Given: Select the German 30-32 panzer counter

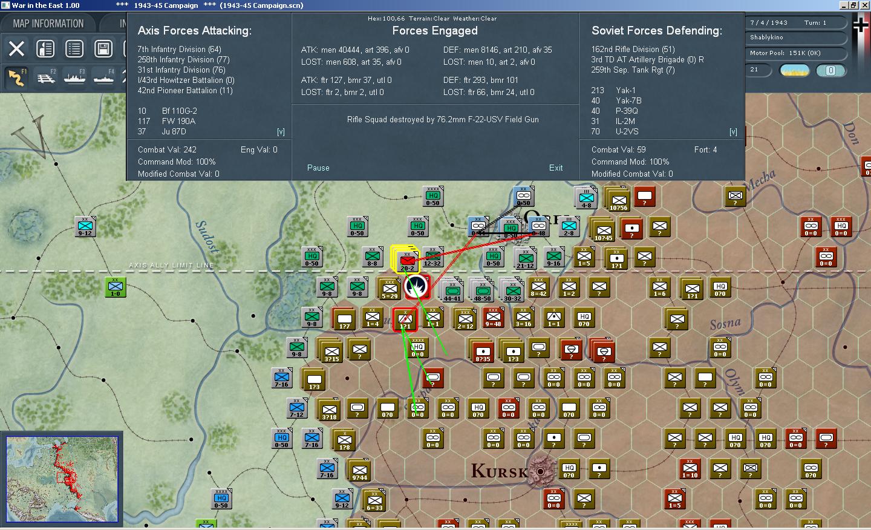Looking at the screenshot, I should point(512,289).
